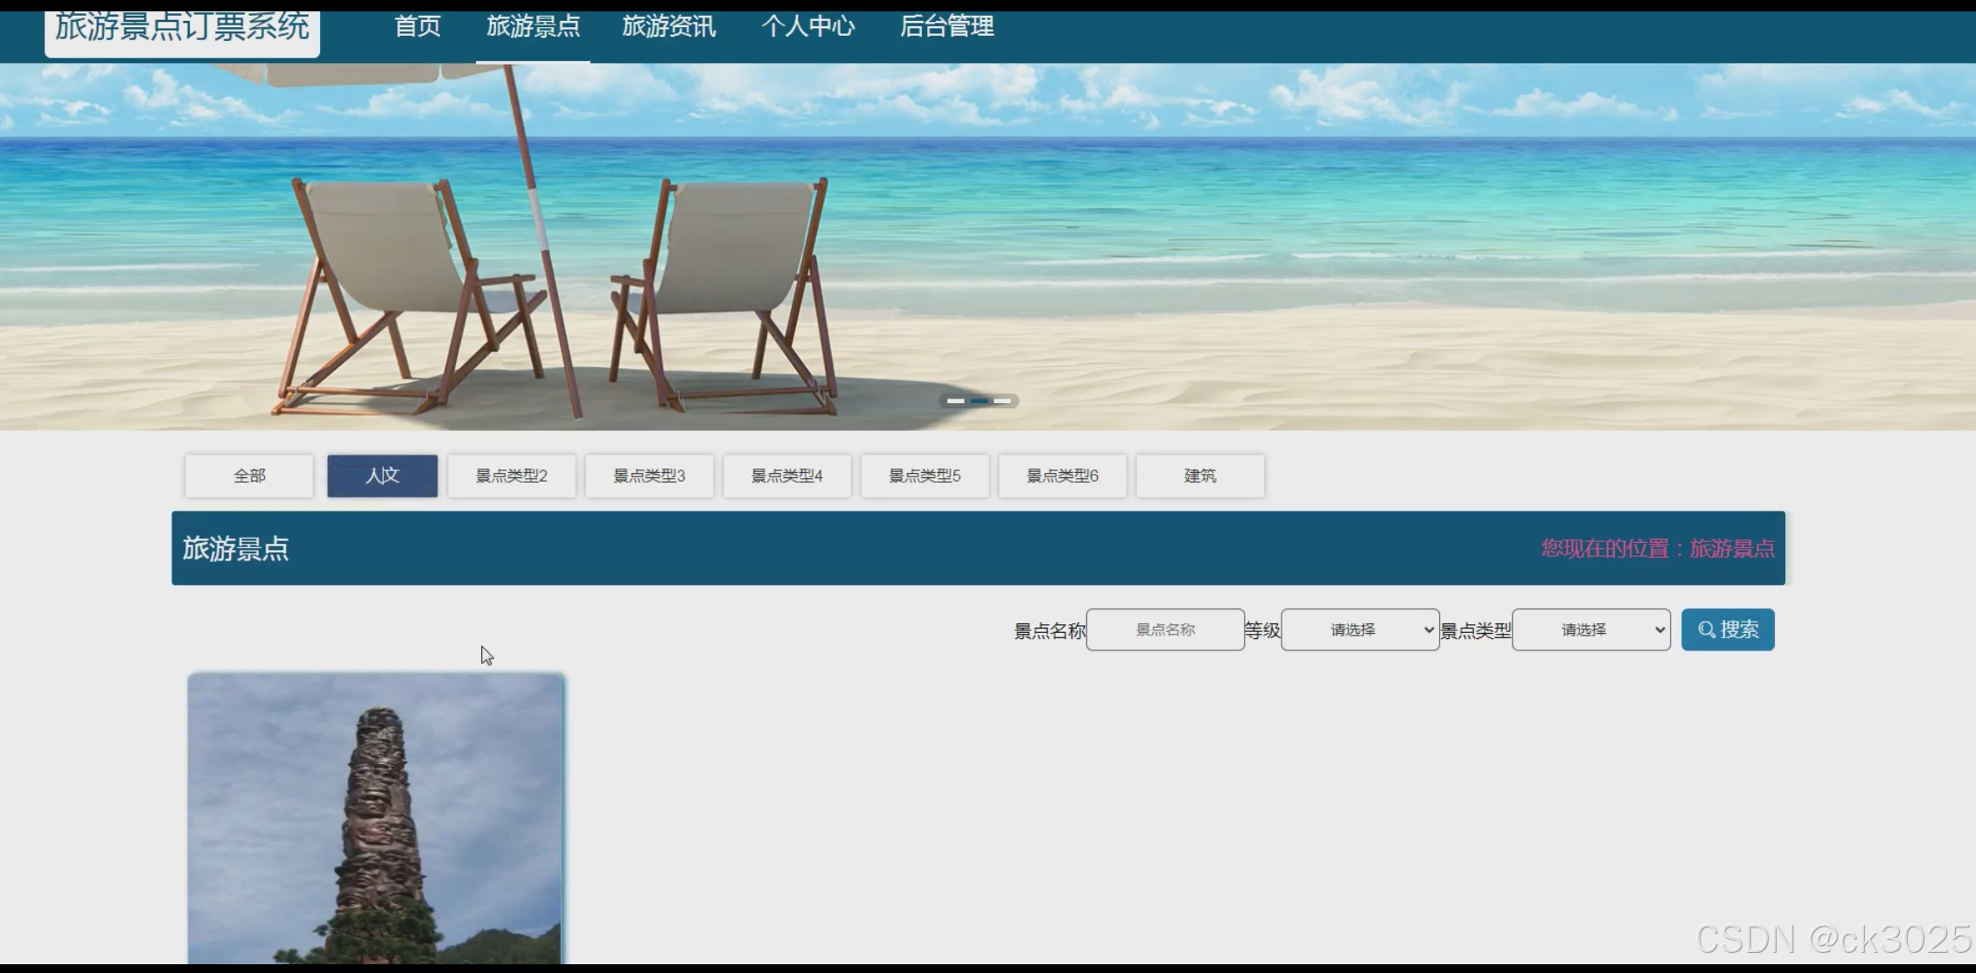The width and height of the screenshot is (1976, 973).
Task: Go to 首页 in navigation bar
Action: tap(417, 27)
